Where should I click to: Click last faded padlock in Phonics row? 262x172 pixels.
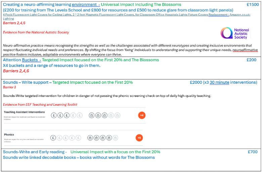click(115, 138)
